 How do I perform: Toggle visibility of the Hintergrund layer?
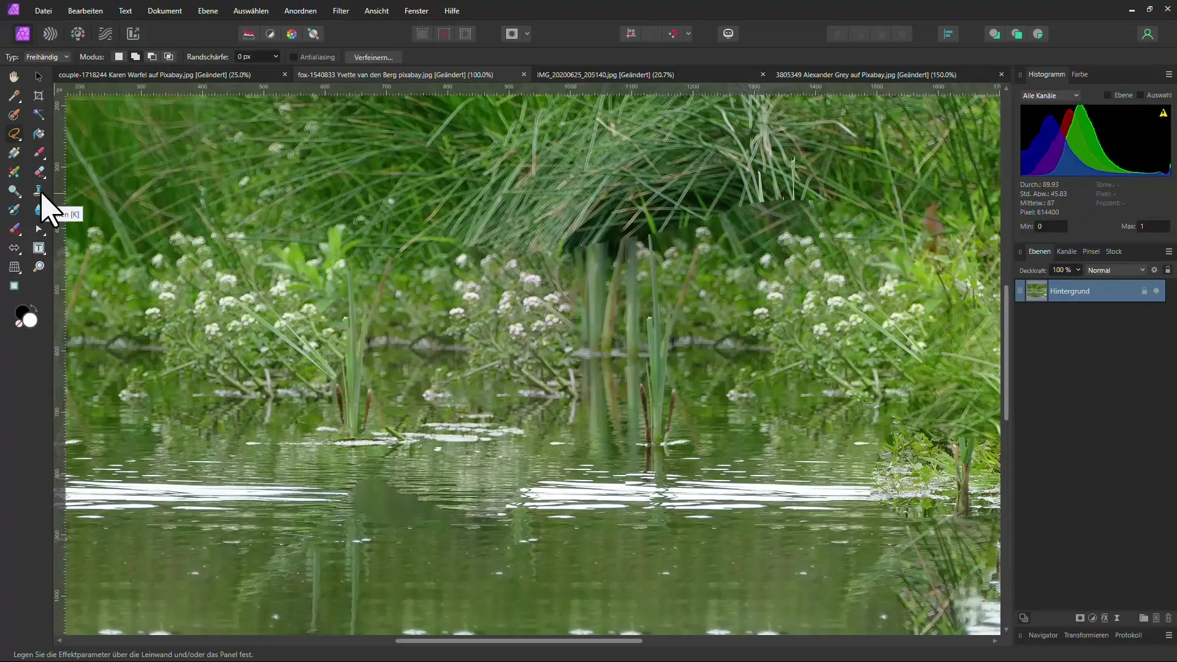[x=1156, y=291]
